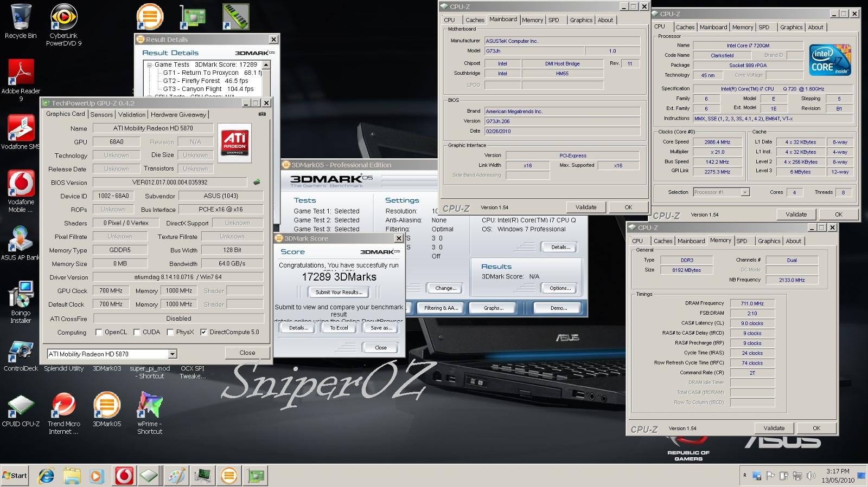Image resolution: width=868 pixels, height=487 pixels.
Task: Open Hardware Giveaway tab in GPU-Z
Action: click(178, 114)
